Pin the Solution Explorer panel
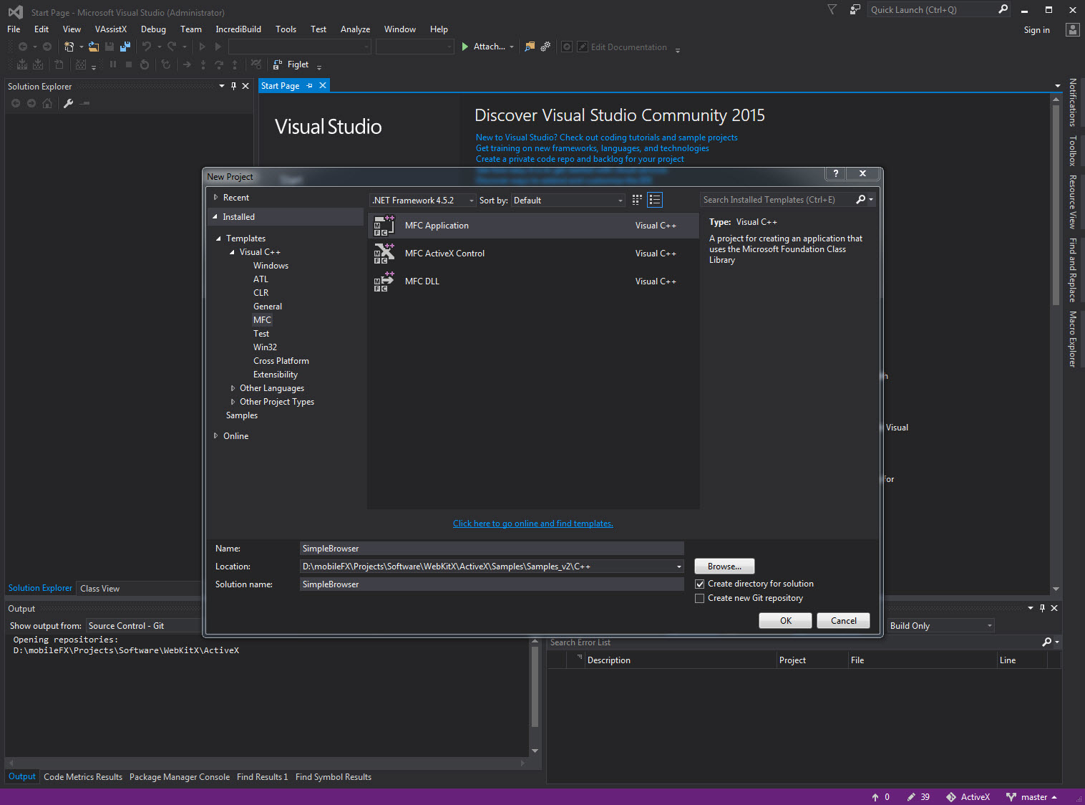Screen dimensions: 1085x805 click(233, 85)
